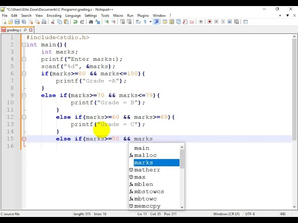Undo last edit with green arrow
The height and width of the screenshot is (223, 298).
[75, 22]
